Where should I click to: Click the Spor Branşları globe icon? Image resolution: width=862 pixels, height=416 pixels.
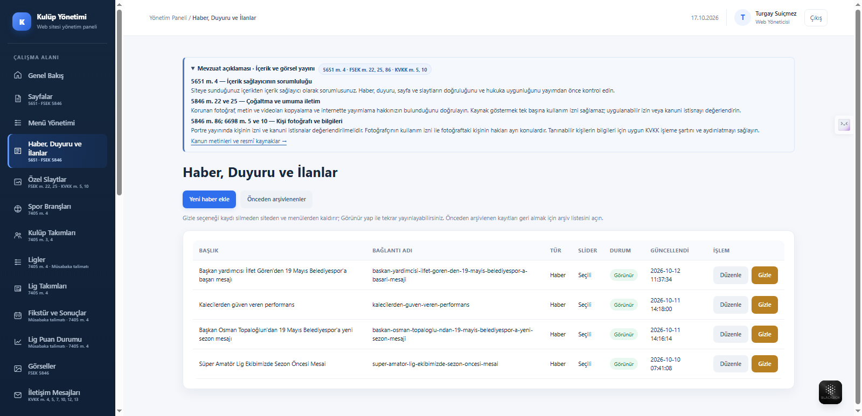[x=18, y=209]
